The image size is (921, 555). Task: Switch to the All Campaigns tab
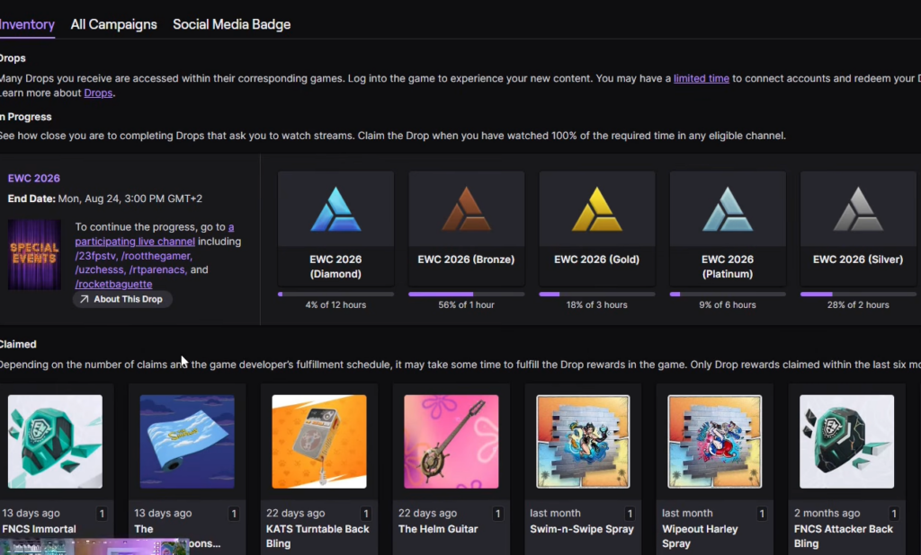pos(113,24)
